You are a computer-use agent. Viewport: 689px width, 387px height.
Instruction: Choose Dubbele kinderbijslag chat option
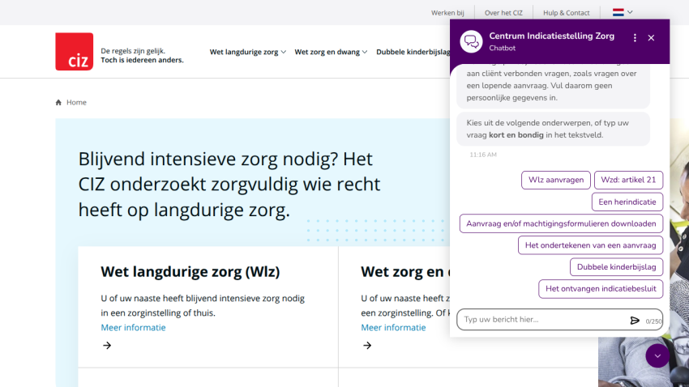(616, 267)
